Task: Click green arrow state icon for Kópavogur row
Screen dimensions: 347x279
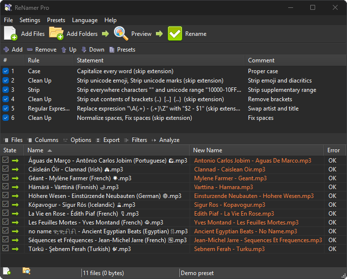Action: pos(15,205)
